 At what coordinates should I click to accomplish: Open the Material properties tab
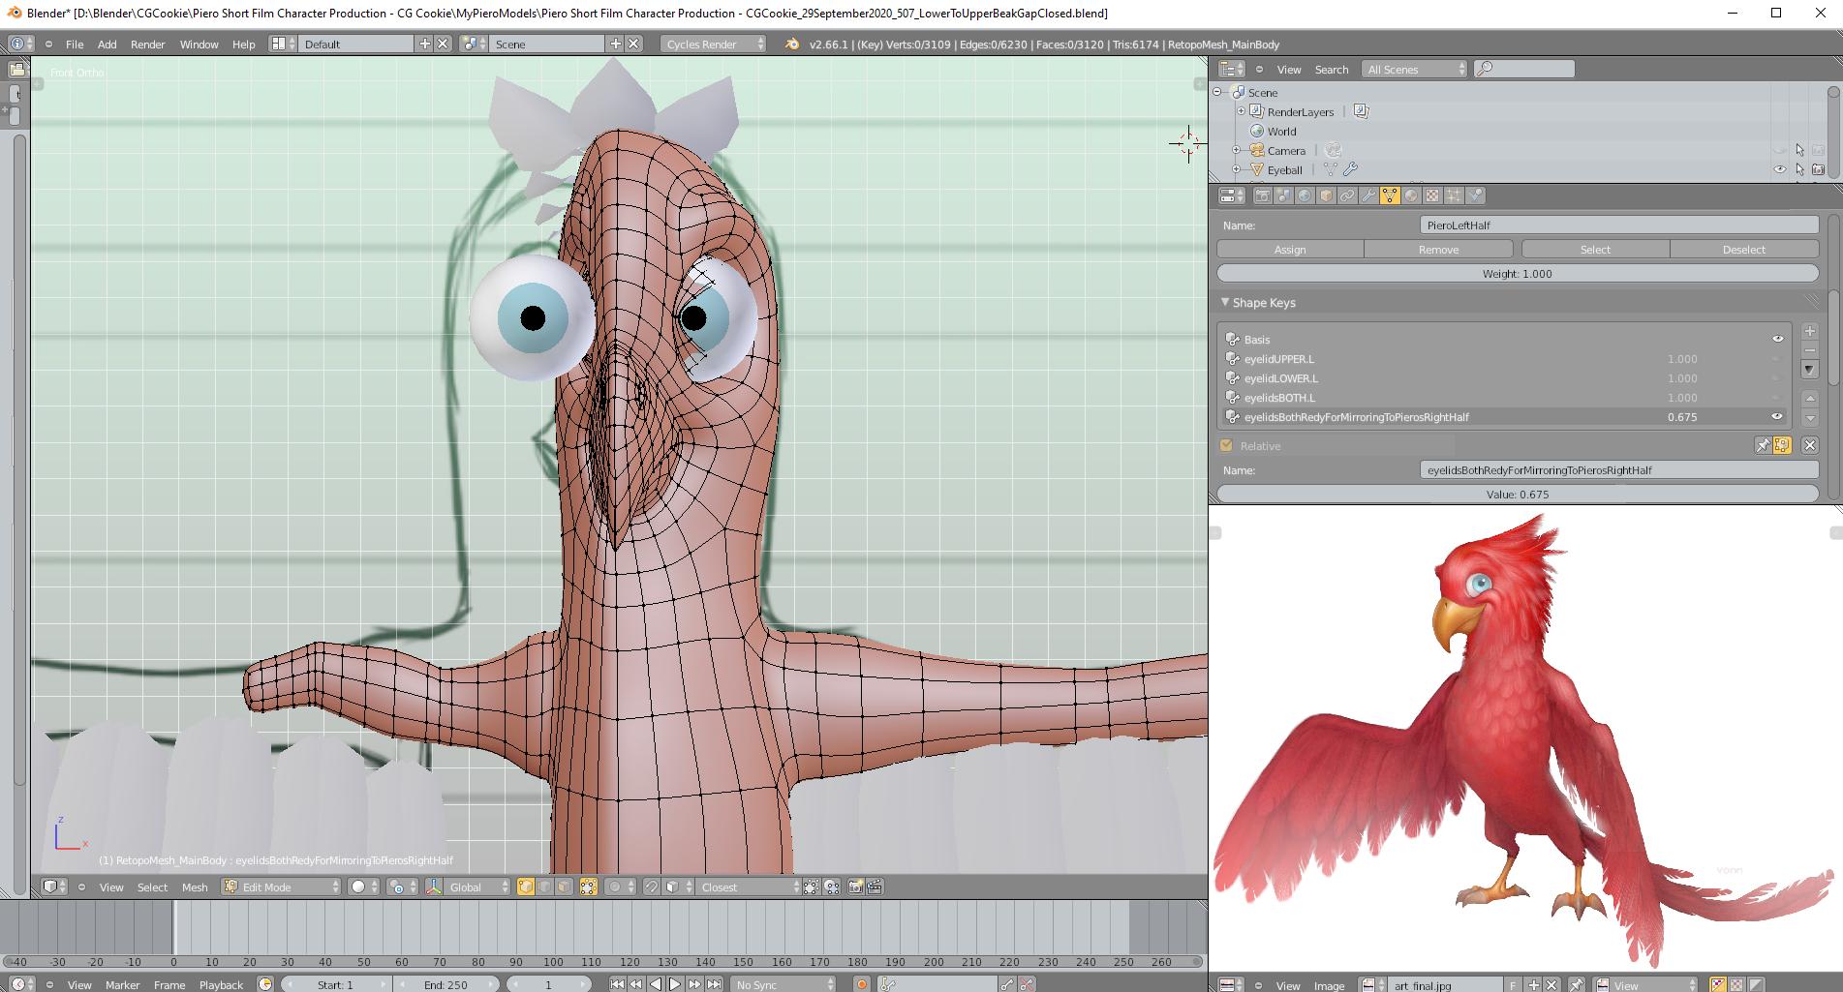tap(1411, 195)
